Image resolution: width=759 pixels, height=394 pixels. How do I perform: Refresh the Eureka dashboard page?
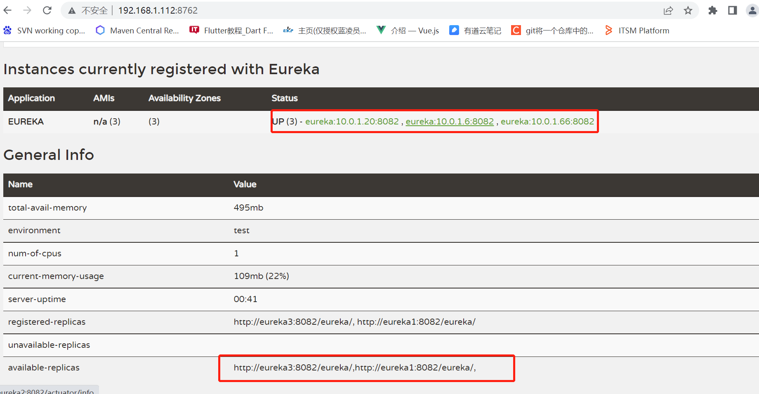pyautogui.click(x=47, y=10)
